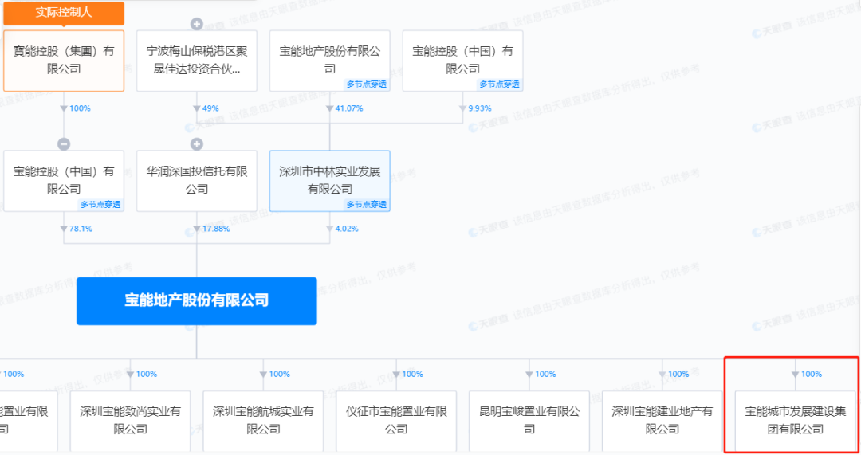Click the blue 宝能地产股份有限公司 central node
Viewport: 861px width, 455px height.
pyautogui.click(x=197, y=300)
